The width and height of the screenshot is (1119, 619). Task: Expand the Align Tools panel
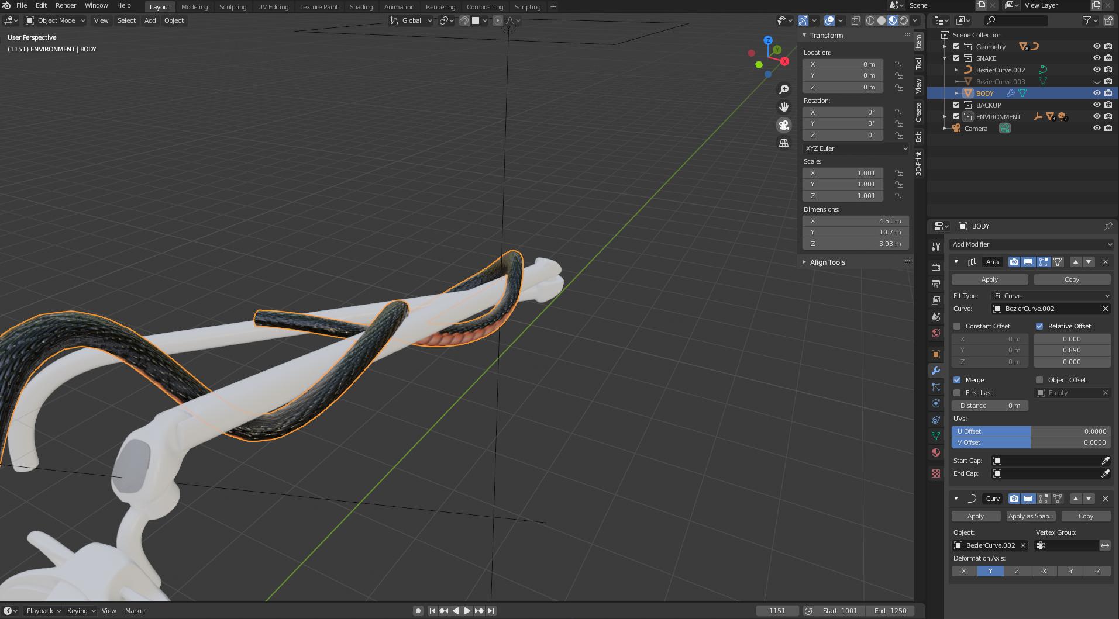pos(804,262)
